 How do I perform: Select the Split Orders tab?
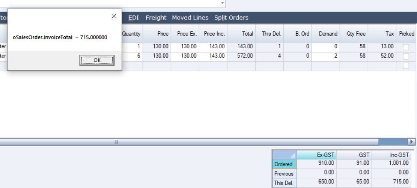tap(231, 18)
